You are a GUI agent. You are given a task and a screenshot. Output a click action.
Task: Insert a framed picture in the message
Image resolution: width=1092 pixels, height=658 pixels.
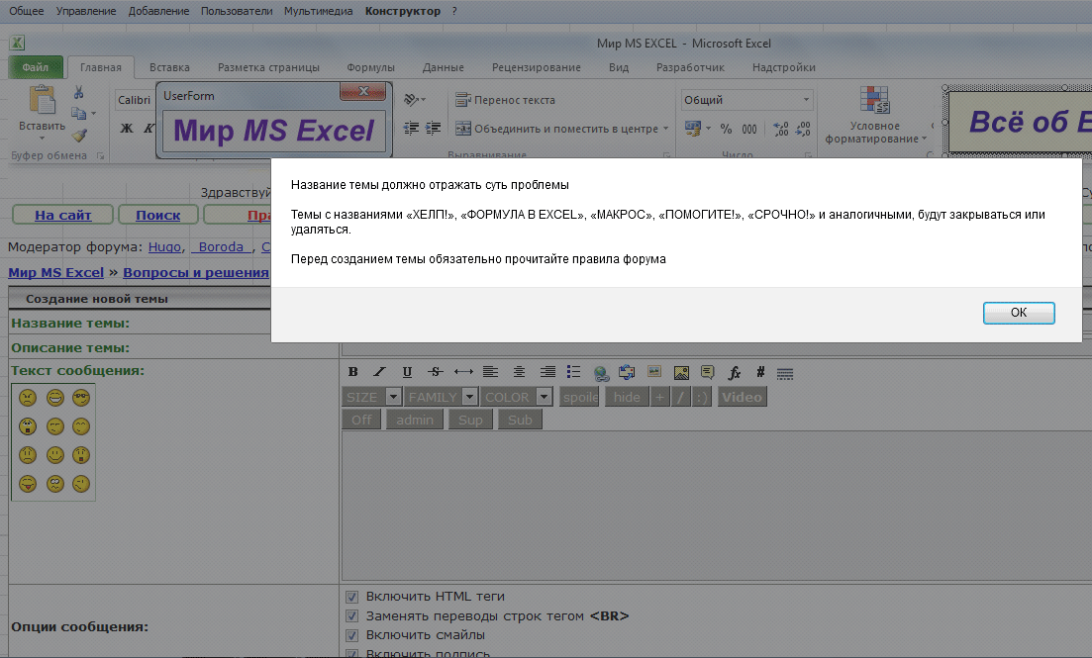tap(654, 372)
